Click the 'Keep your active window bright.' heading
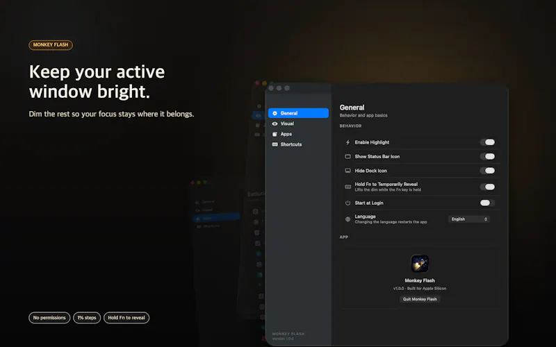 coord(97,82)
